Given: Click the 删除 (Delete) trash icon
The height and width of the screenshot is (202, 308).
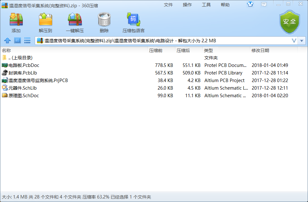Looking at the screenshot, I should (104, 20).
